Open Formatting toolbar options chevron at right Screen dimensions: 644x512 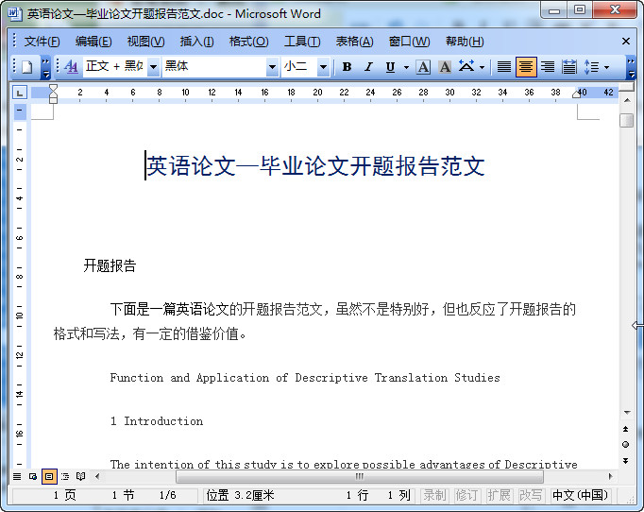point(631,67)
